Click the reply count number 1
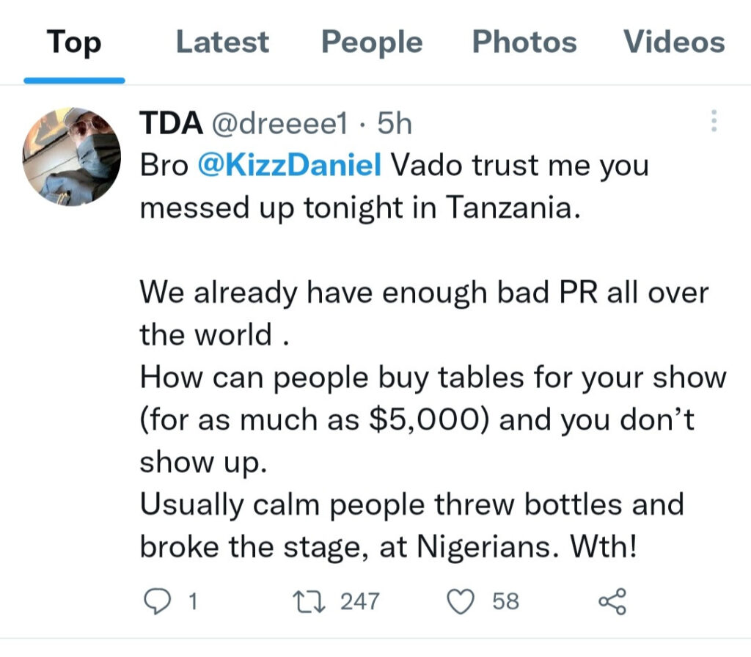The image size is (751, 657). pyautogui.click(x=193, y=602)
